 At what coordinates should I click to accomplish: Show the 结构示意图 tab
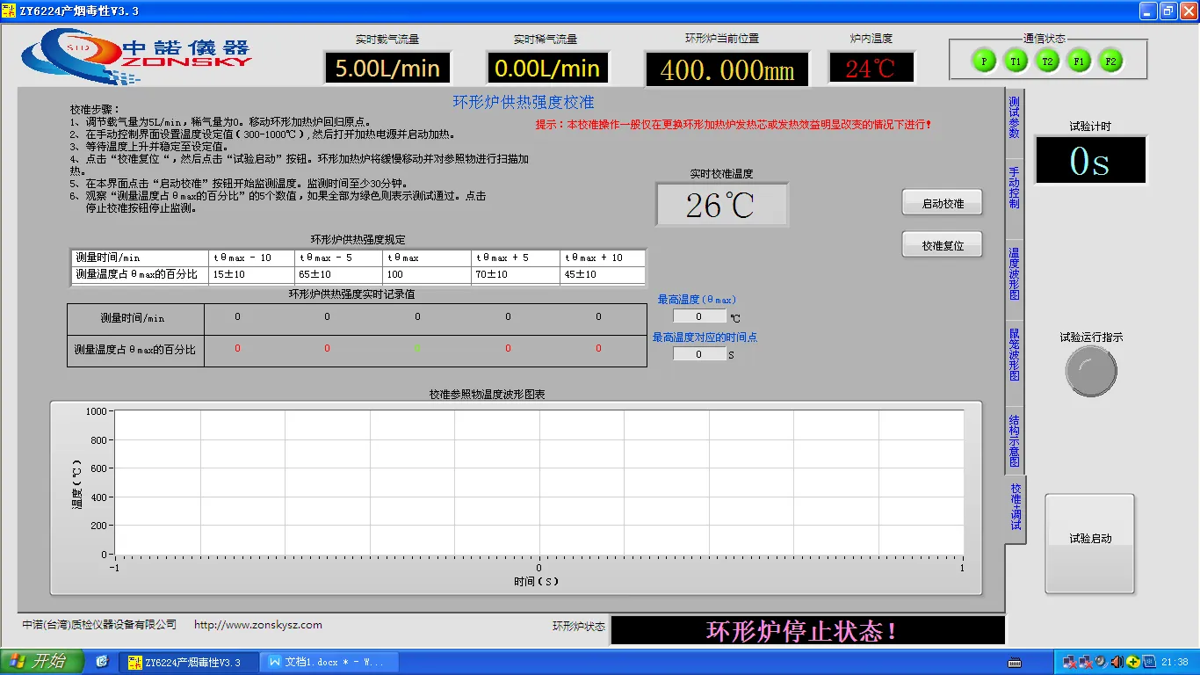coord(1015,441)
